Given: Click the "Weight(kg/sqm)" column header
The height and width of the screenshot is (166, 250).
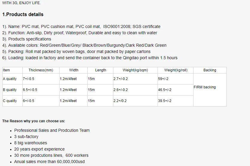Looking at the screenshot, I should coord(135,70).
